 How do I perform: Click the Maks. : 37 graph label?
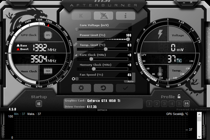pyautogui.click(x=34, y=114)
